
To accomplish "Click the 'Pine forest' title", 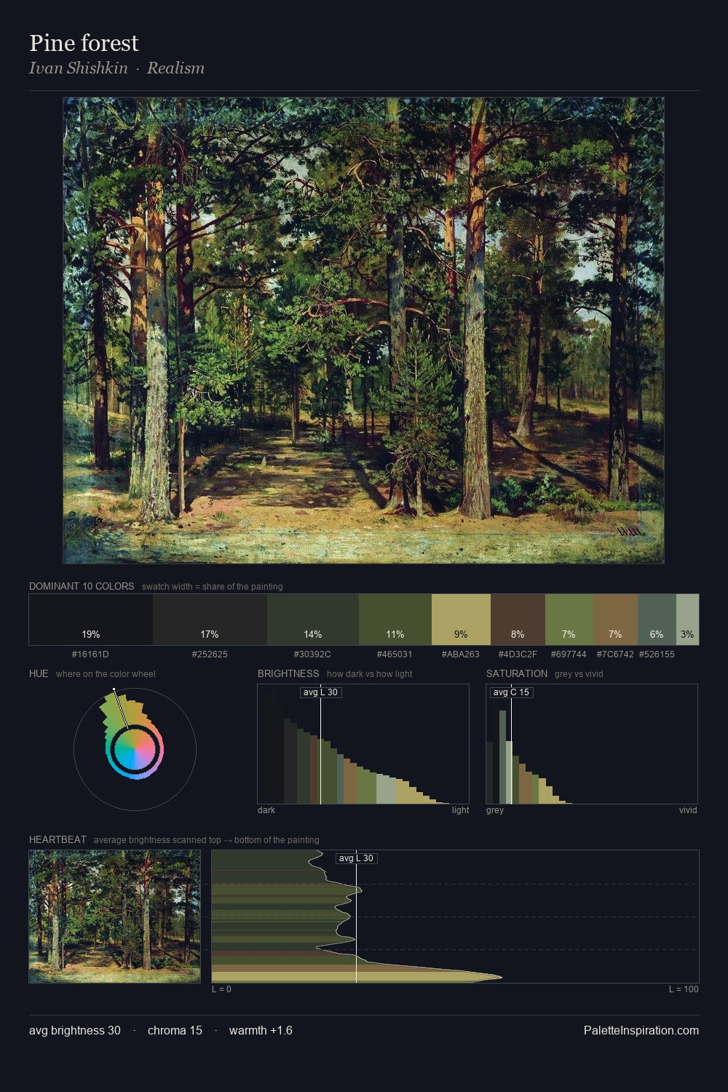I will click(84, 43).
